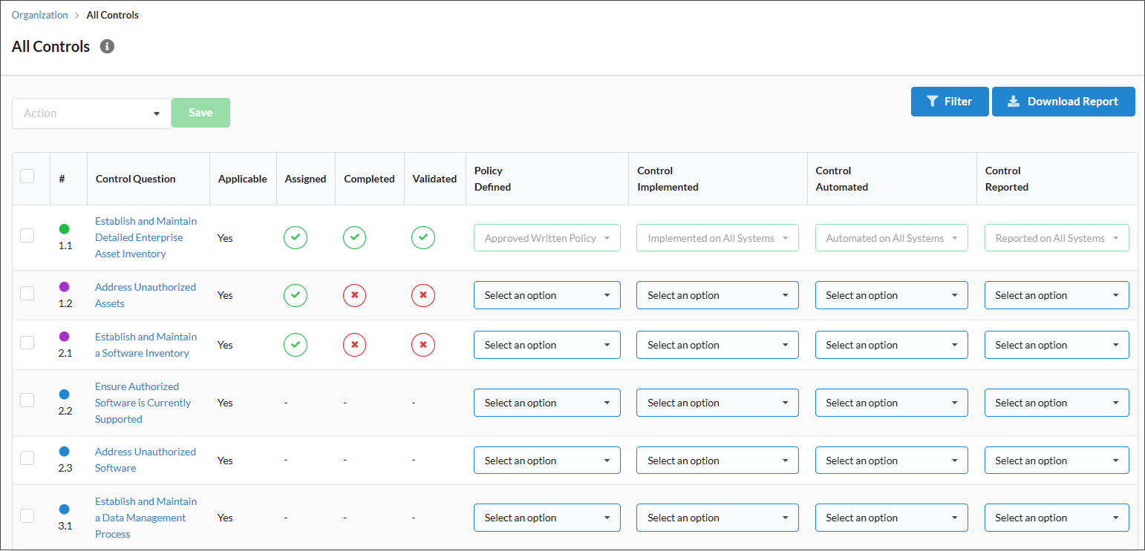Click the blue status dot for control 2.2
The width and height of the screenshot is (1145, 551).
(64, 395)
